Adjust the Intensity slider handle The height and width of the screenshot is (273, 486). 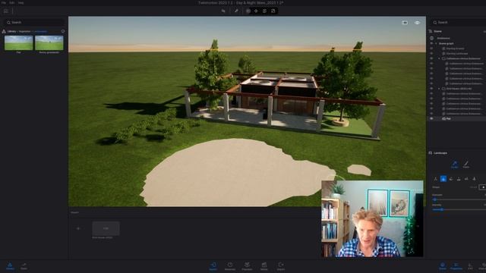[x=442, y=209]
